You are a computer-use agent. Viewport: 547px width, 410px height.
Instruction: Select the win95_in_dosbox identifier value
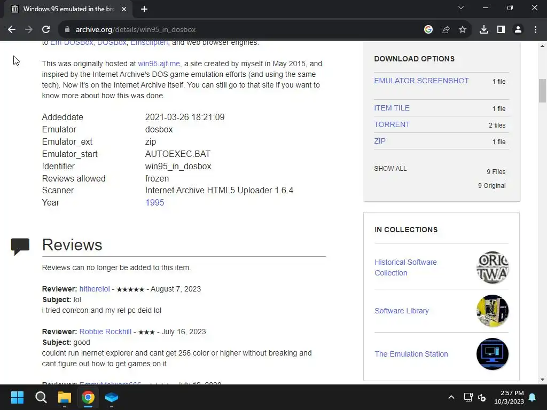point(178,167)
